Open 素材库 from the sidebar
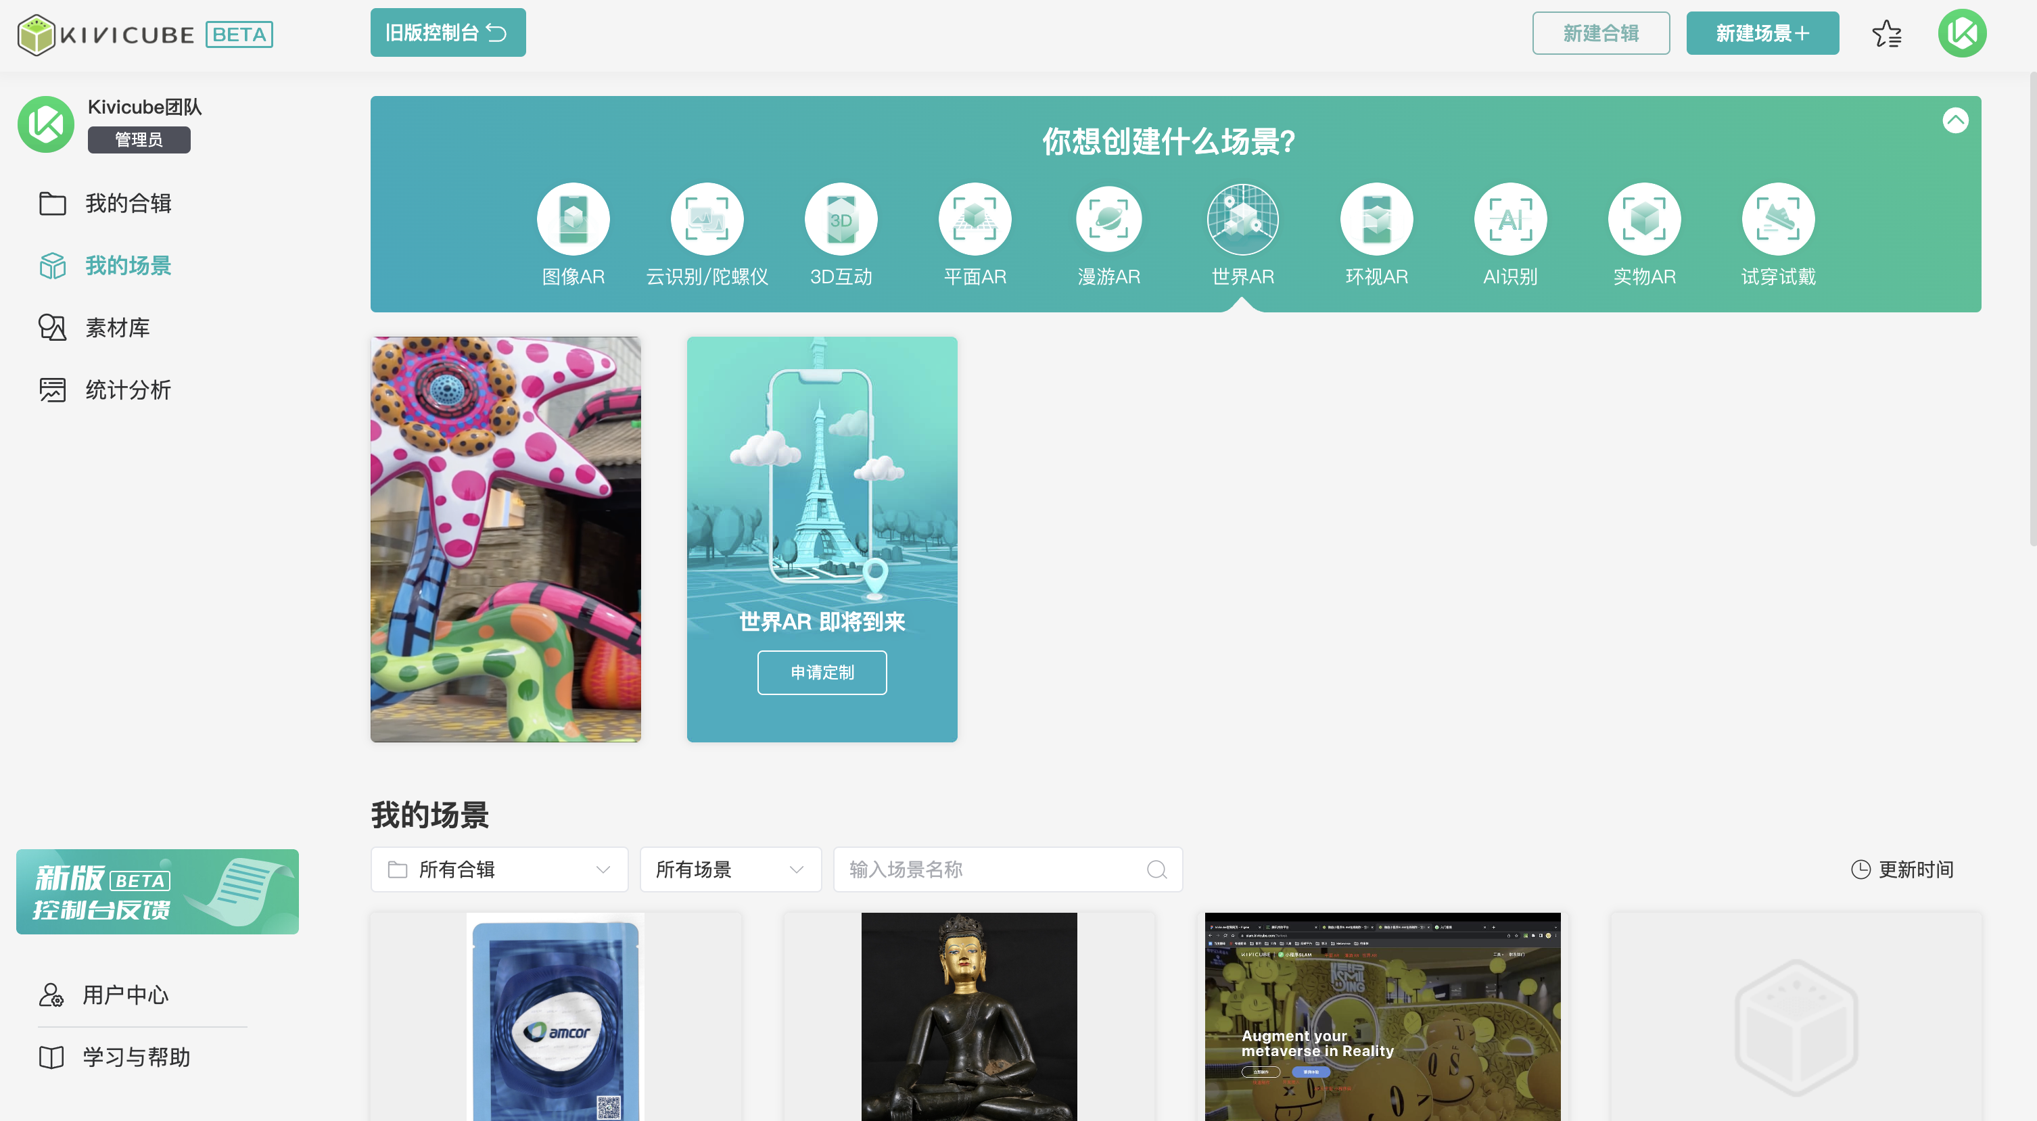This screenshot has height=1121, width=2037. (117, 327)
